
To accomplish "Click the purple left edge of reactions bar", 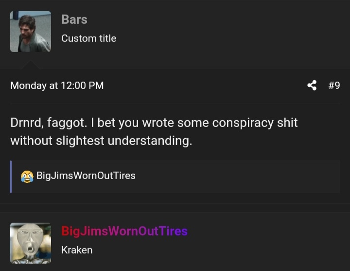I will pos(11,177).
